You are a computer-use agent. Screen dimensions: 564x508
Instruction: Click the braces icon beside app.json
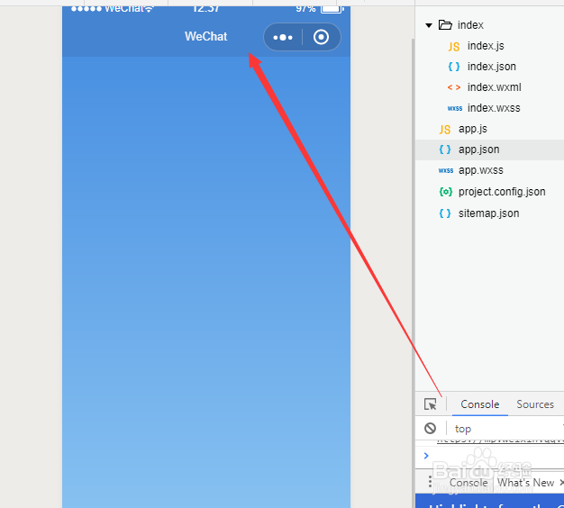click(x=444, y=150)
